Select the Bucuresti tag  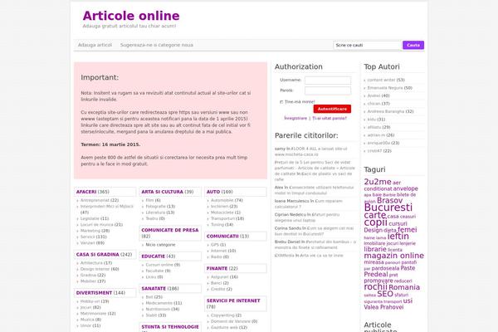tap(388, 207)
